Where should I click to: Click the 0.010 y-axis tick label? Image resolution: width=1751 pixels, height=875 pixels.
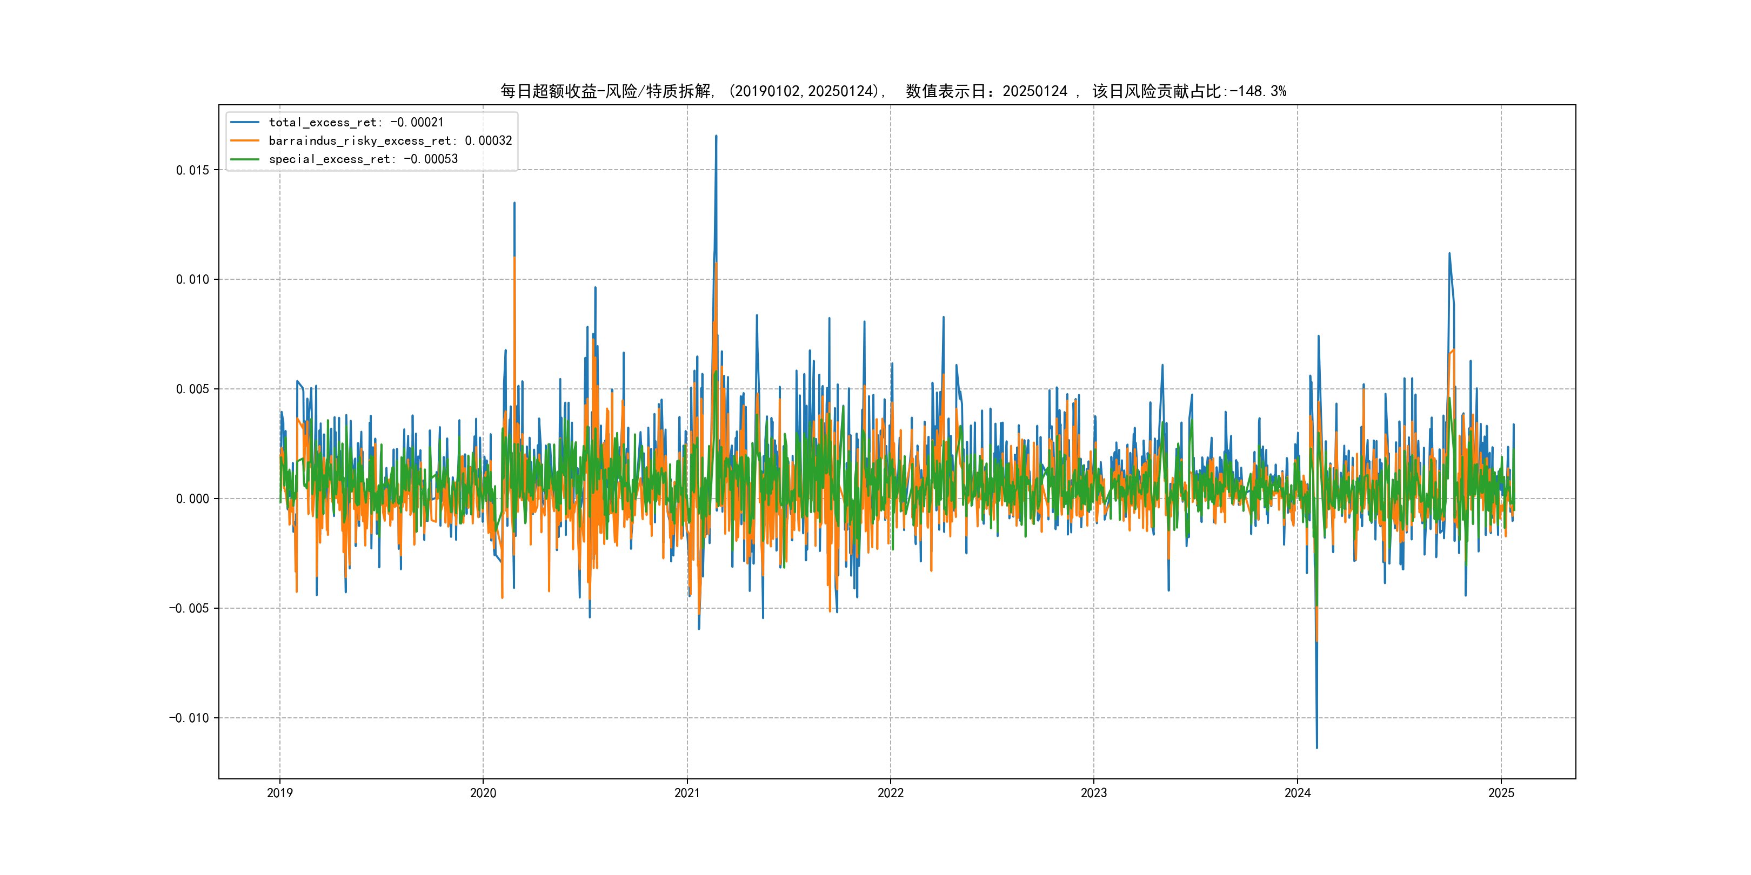tap(192, 279)
